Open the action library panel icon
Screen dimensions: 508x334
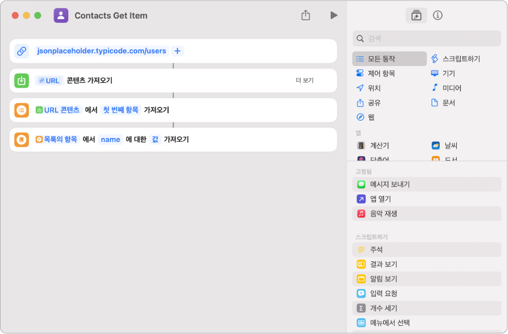416,15
